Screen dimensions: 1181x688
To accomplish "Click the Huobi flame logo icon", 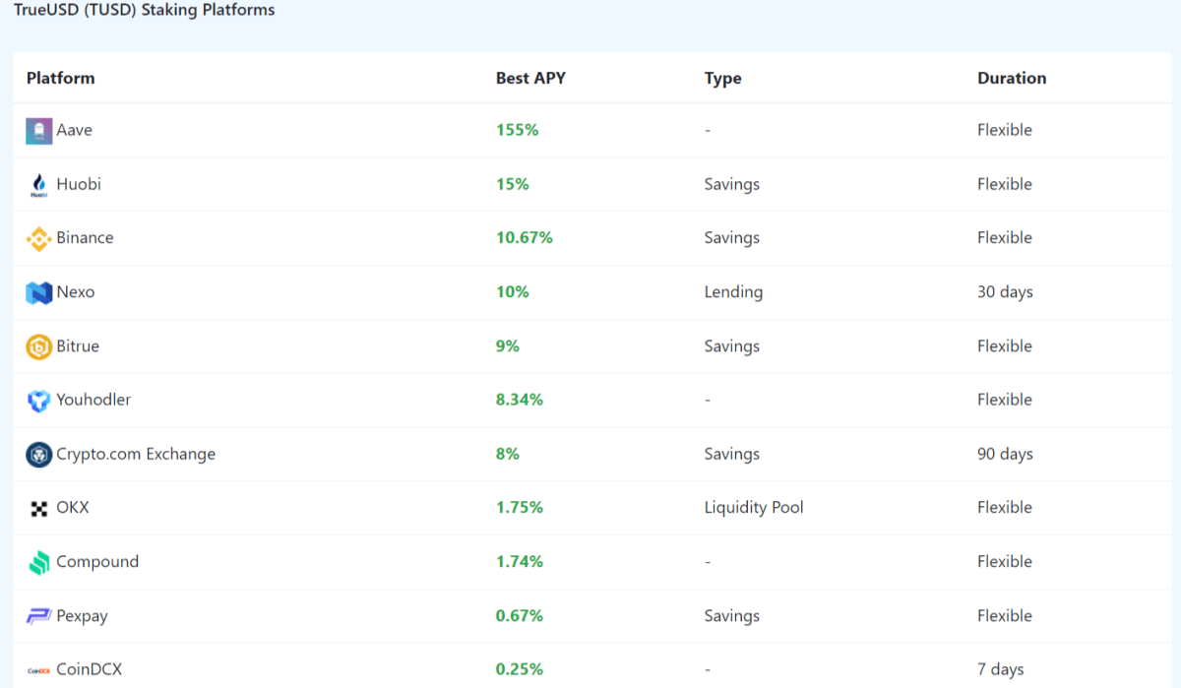I will 38,185.
